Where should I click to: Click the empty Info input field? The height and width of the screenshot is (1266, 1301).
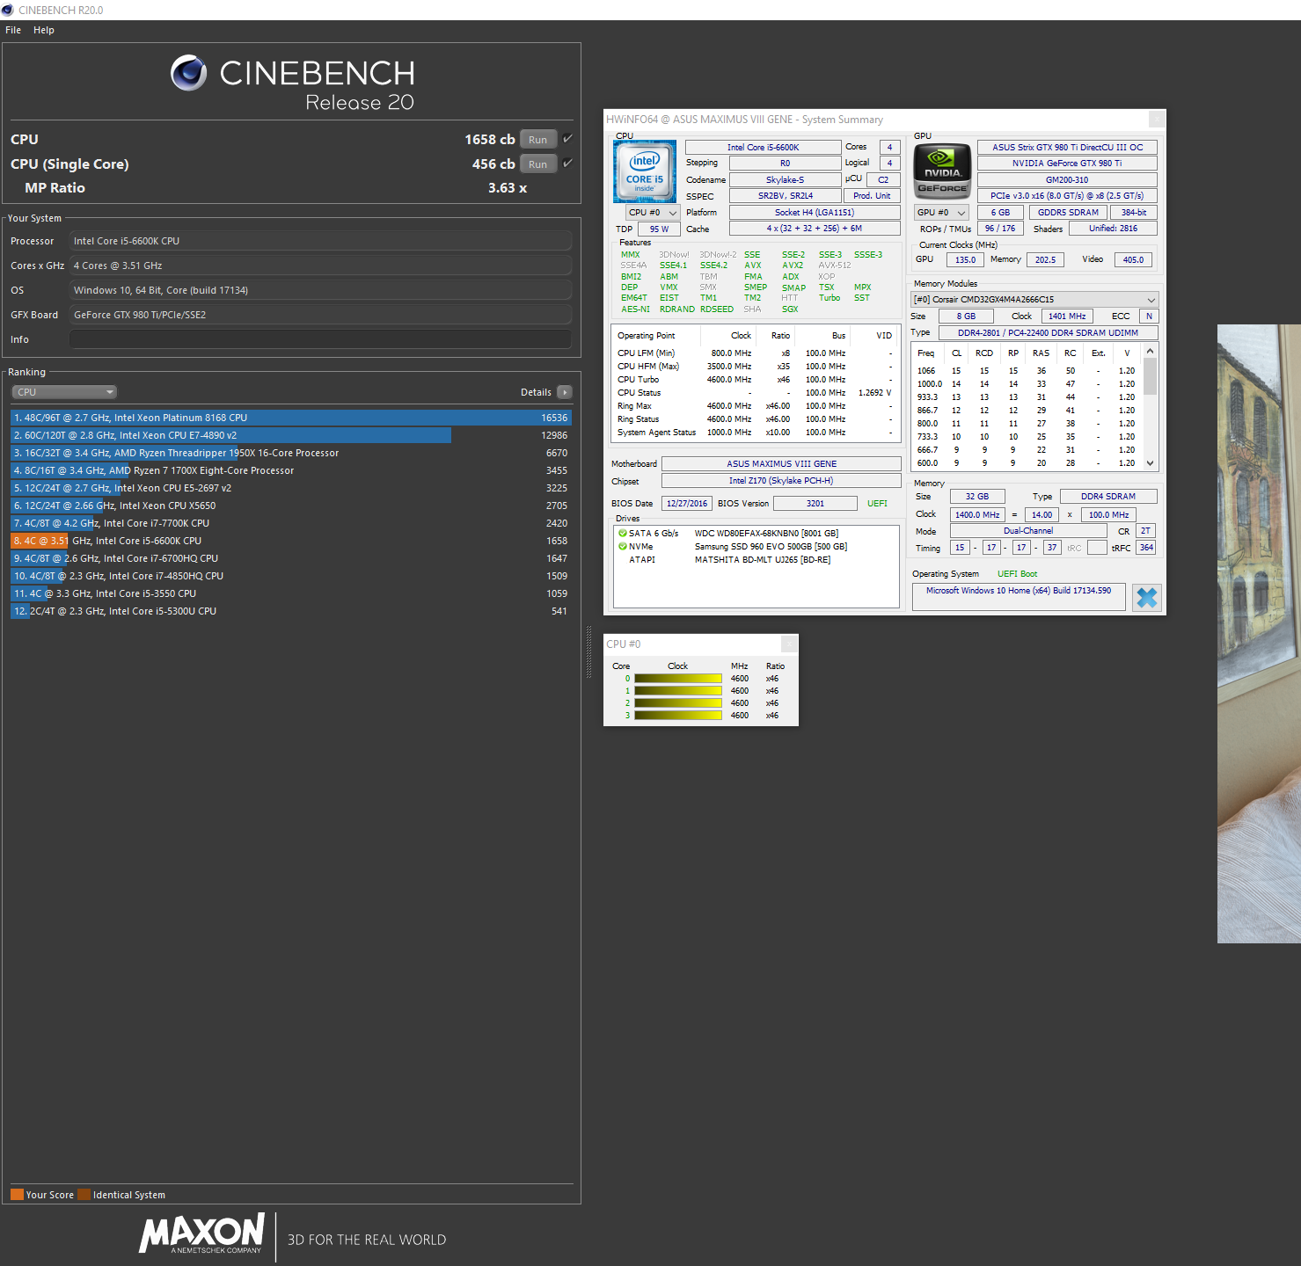[x=320, y=339]
